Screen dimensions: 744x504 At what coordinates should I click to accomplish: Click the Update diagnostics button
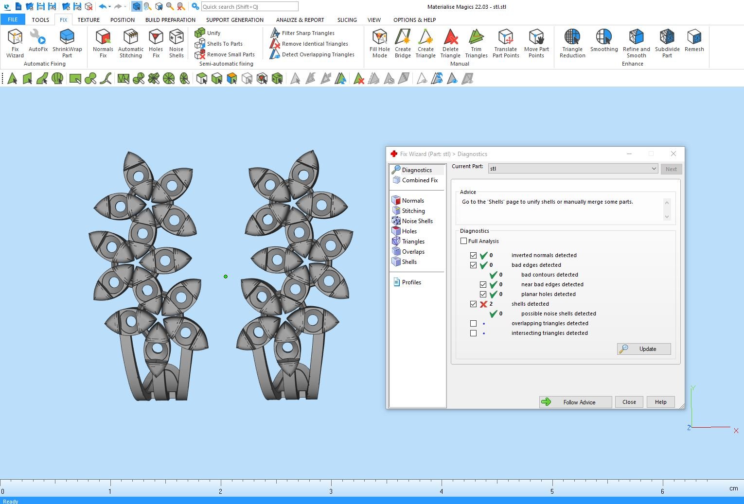coord(644,349)
